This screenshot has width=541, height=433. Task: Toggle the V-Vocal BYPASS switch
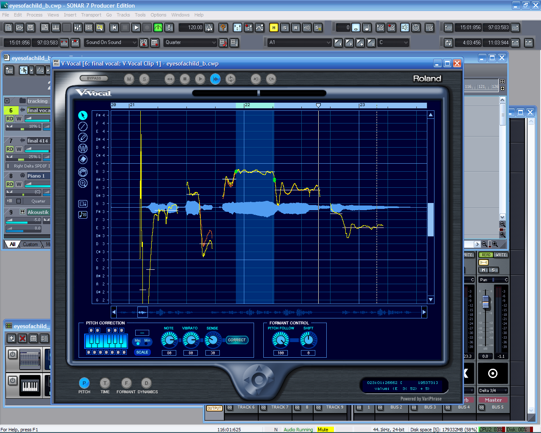coord(94,78)
